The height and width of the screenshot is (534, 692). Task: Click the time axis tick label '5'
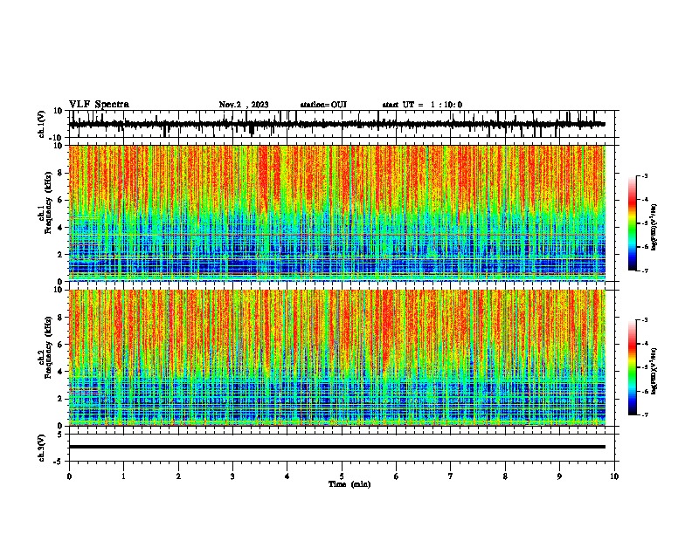[342, 476]
